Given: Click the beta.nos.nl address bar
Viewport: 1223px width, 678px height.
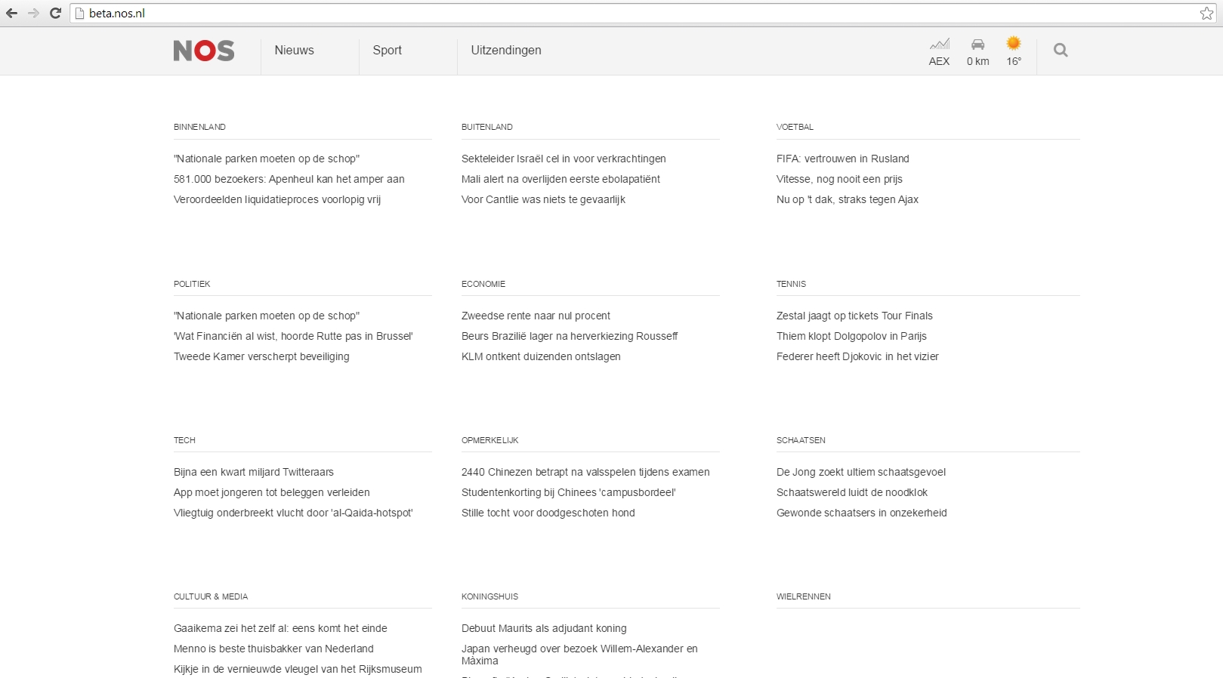Looking at the screenshot, I should (x=604, y=13).
